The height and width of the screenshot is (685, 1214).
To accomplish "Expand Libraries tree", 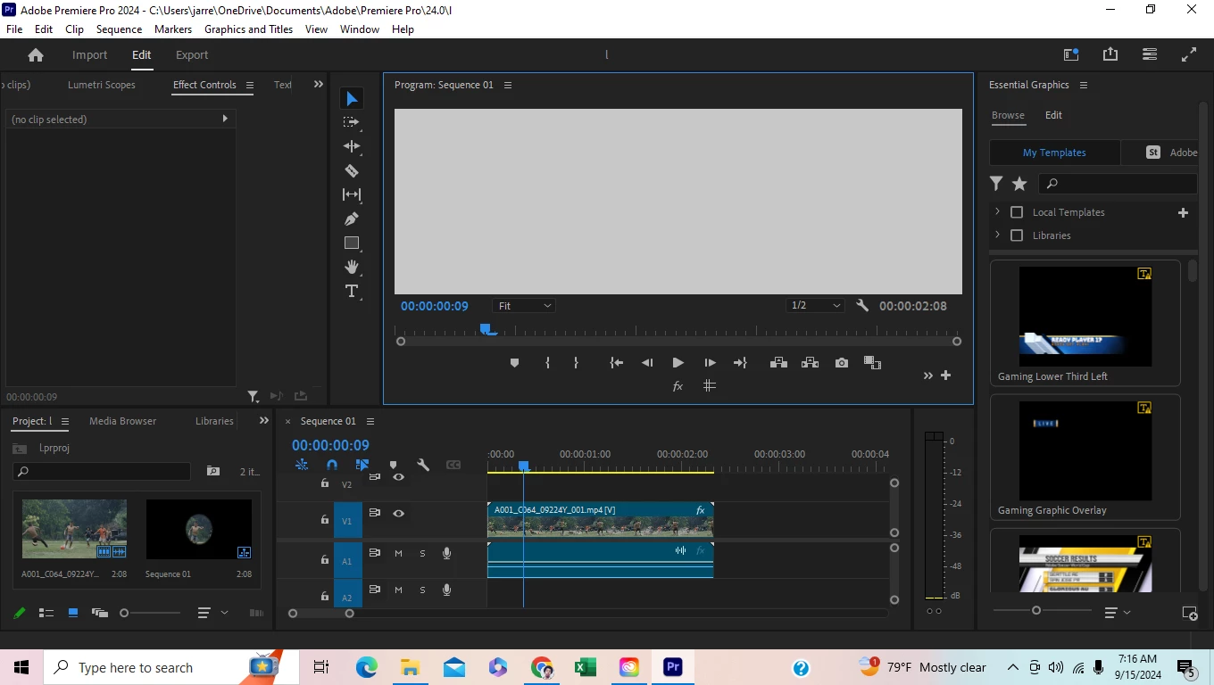I will 998,235.
